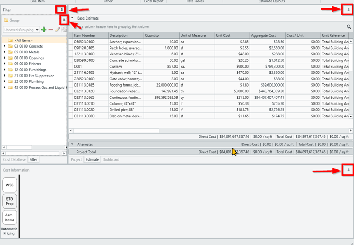Click estimate grid scroll-right arrow
The width and height of the screenshot is (354, 245).
(x=351, y=130)
